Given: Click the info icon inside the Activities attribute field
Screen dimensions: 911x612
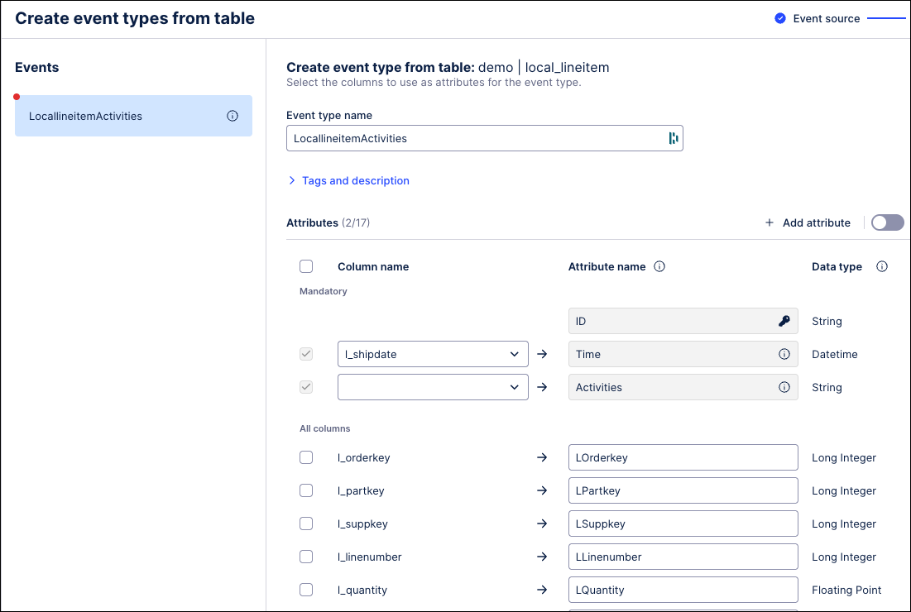Looking at the screenshot, I should click(x=784, y=387).
